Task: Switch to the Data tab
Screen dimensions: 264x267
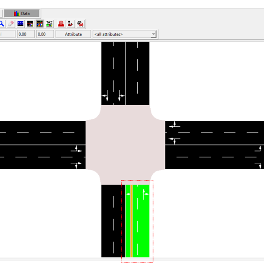Action: (x=23, y=13)
